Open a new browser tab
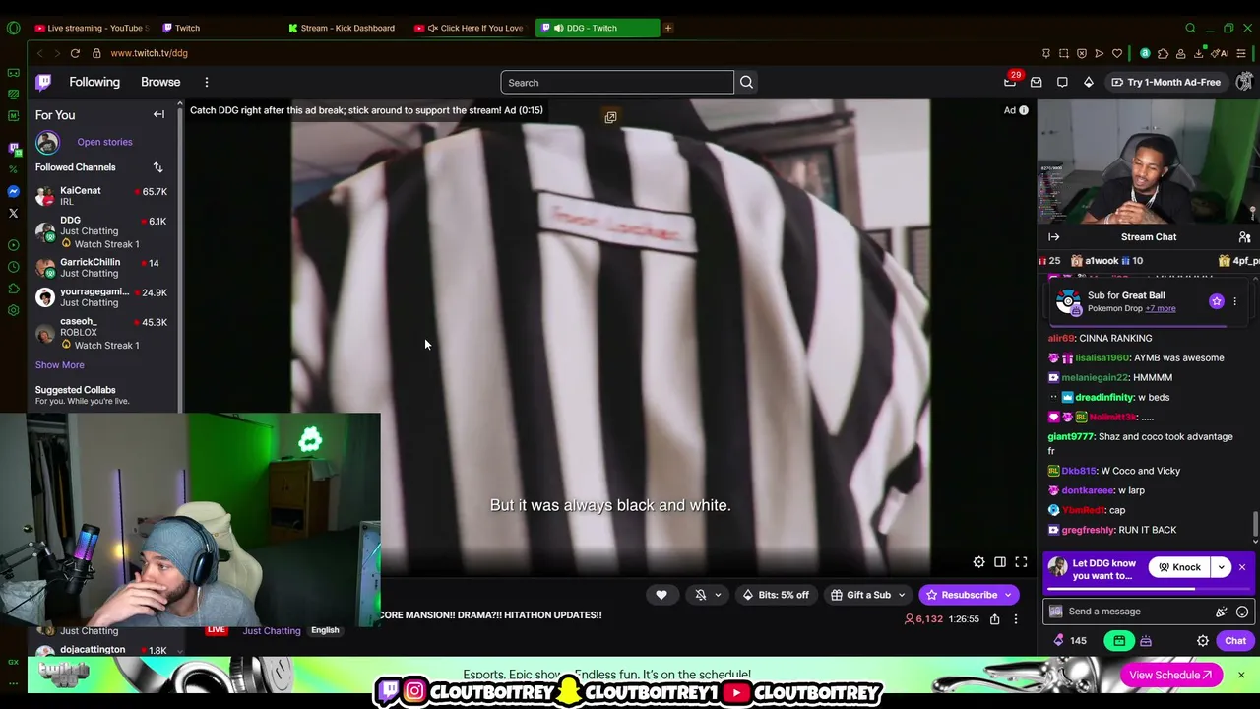This screenshot has height=709, width=1260. click(x=668, y=28)
